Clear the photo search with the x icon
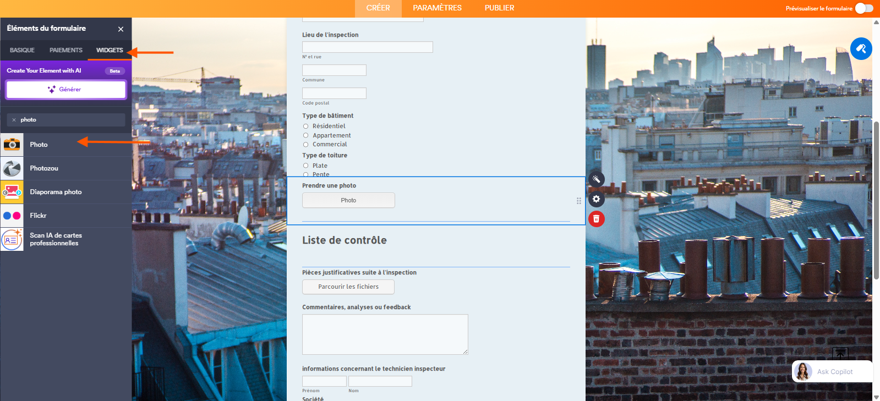Viewport: 880px width, 401px height. point(14,120)
